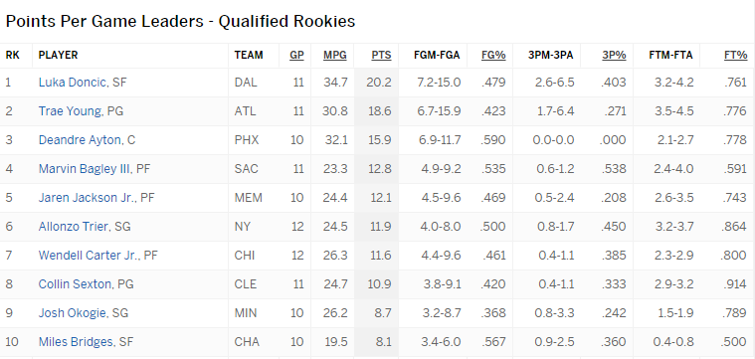This screenshot has height=359, width=755.
Task: Sort by FT% column header
Action: point(735,56)
